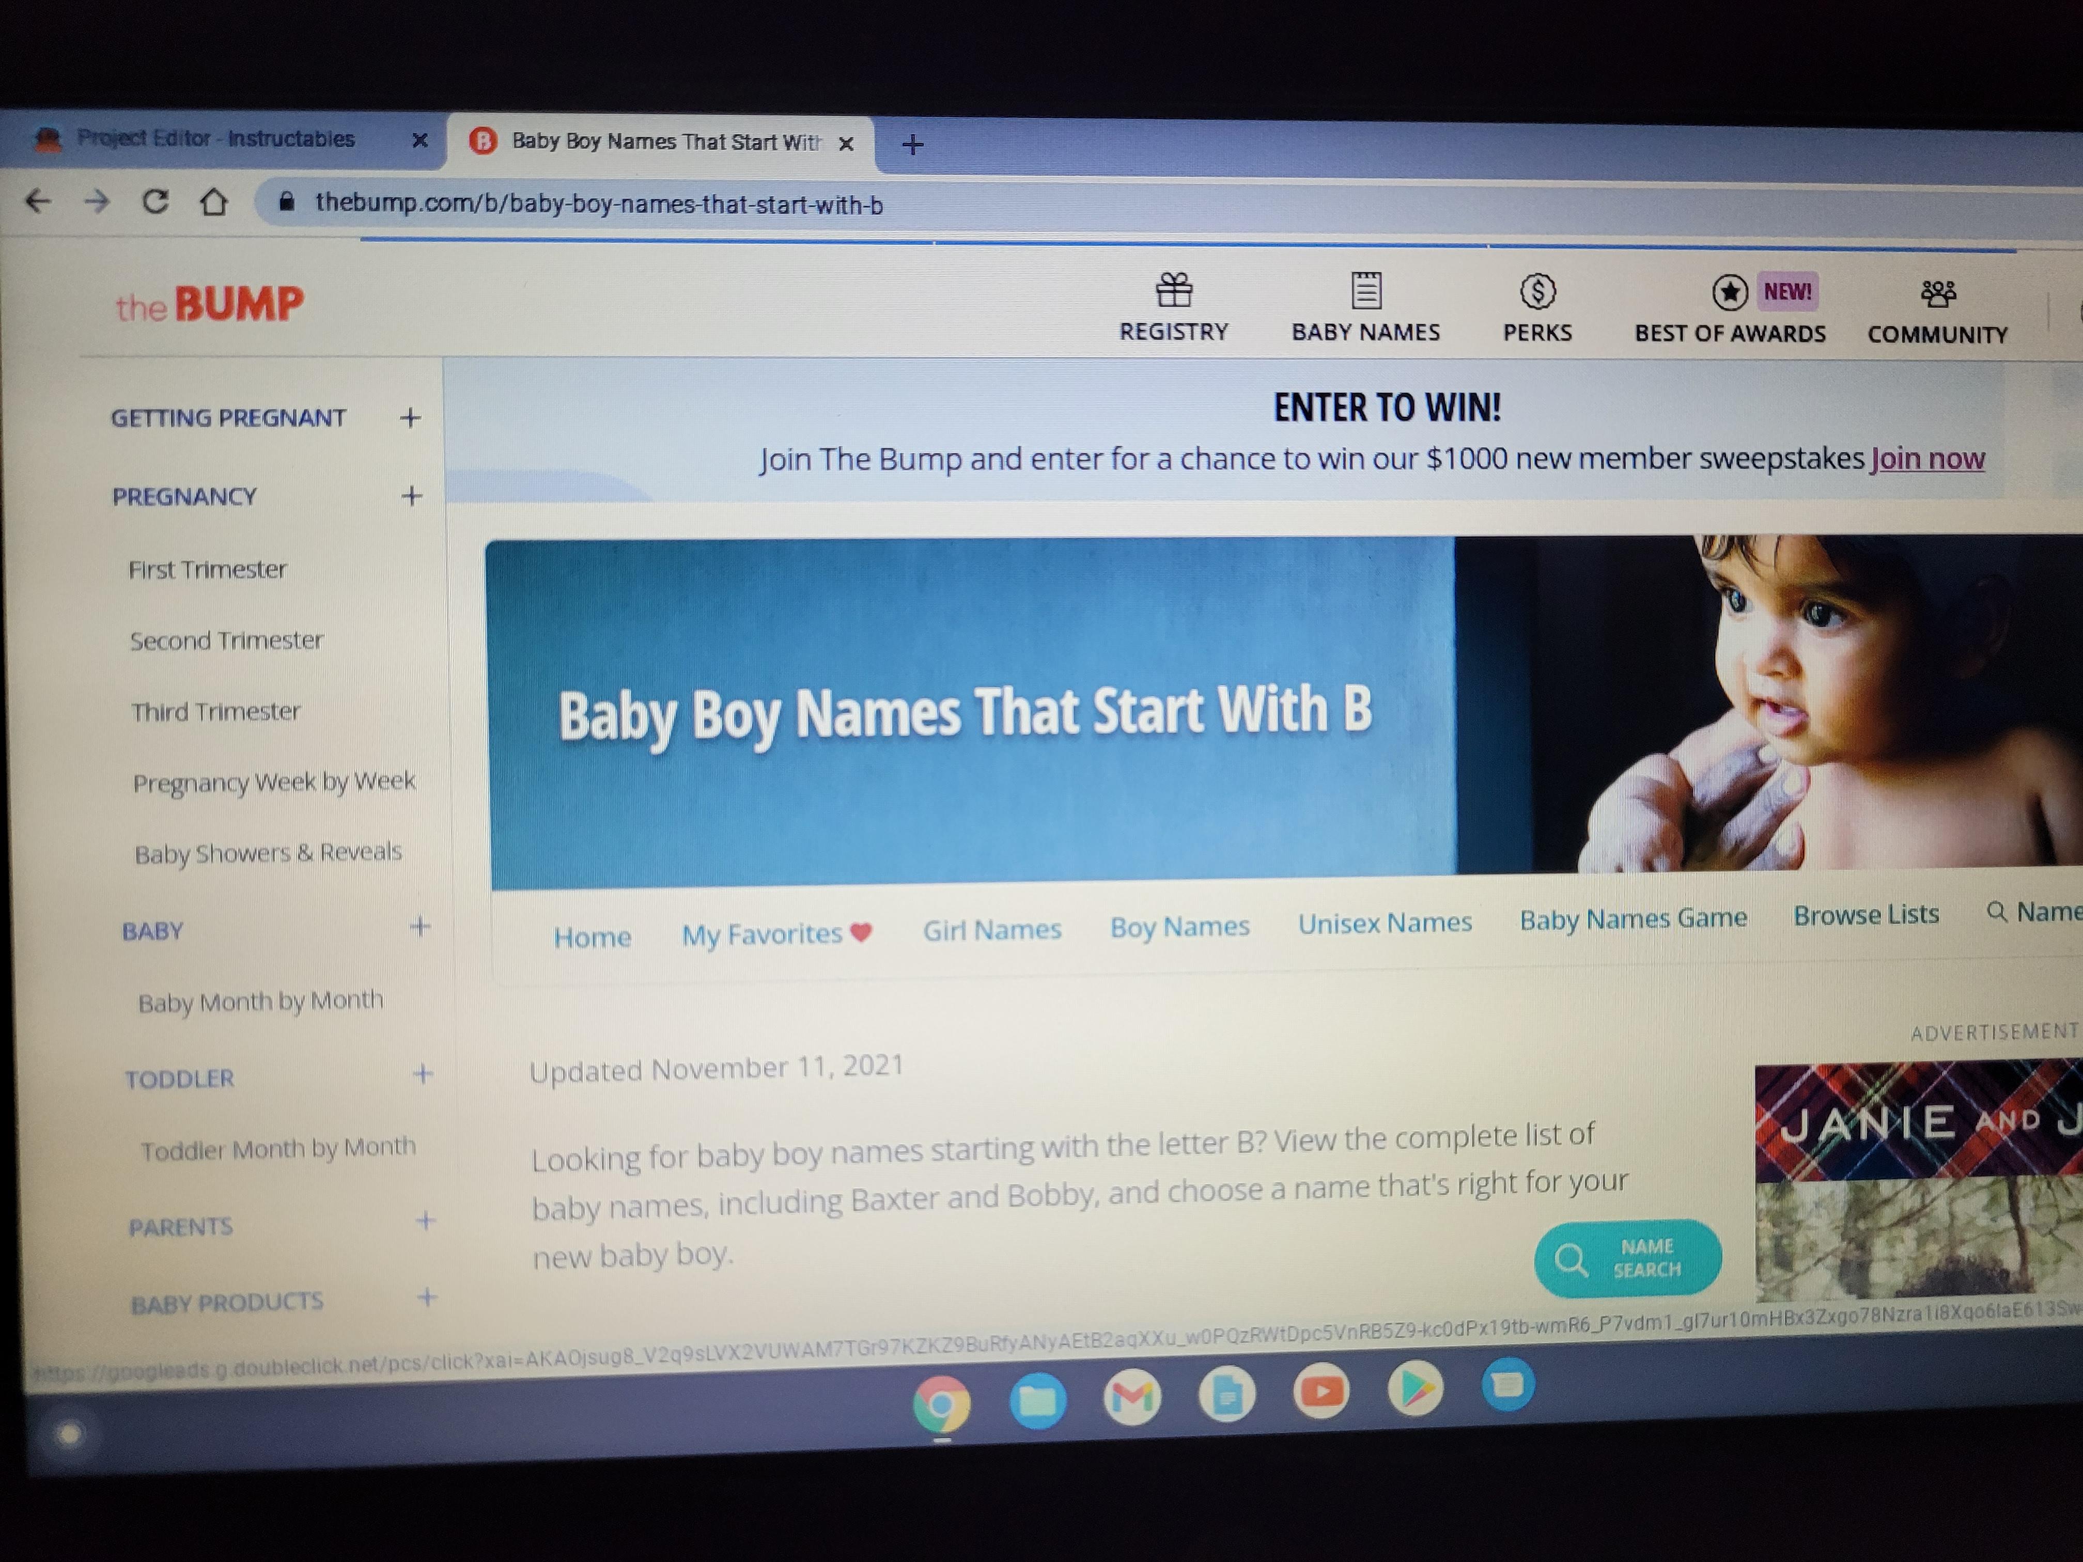Launch YouTube from the shelf

point(1321,1392)
